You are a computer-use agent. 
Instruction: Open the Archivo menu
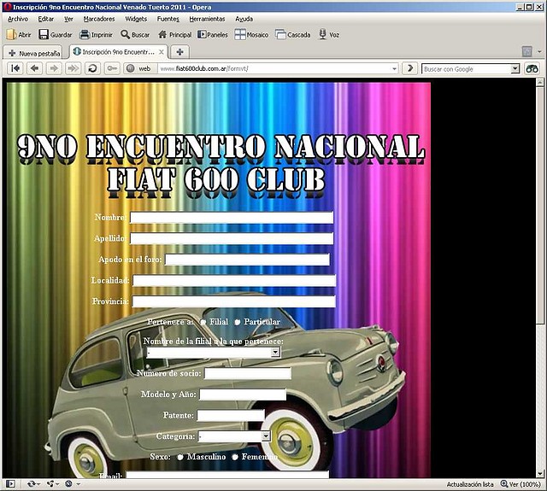click(18, 19)
